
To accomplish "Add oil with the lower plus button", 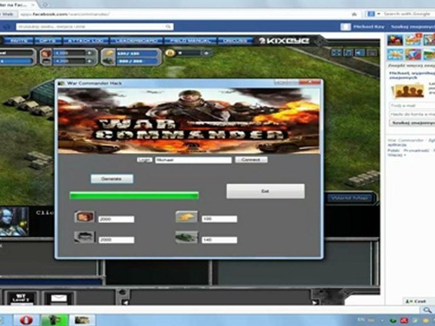I will [90, 61].
